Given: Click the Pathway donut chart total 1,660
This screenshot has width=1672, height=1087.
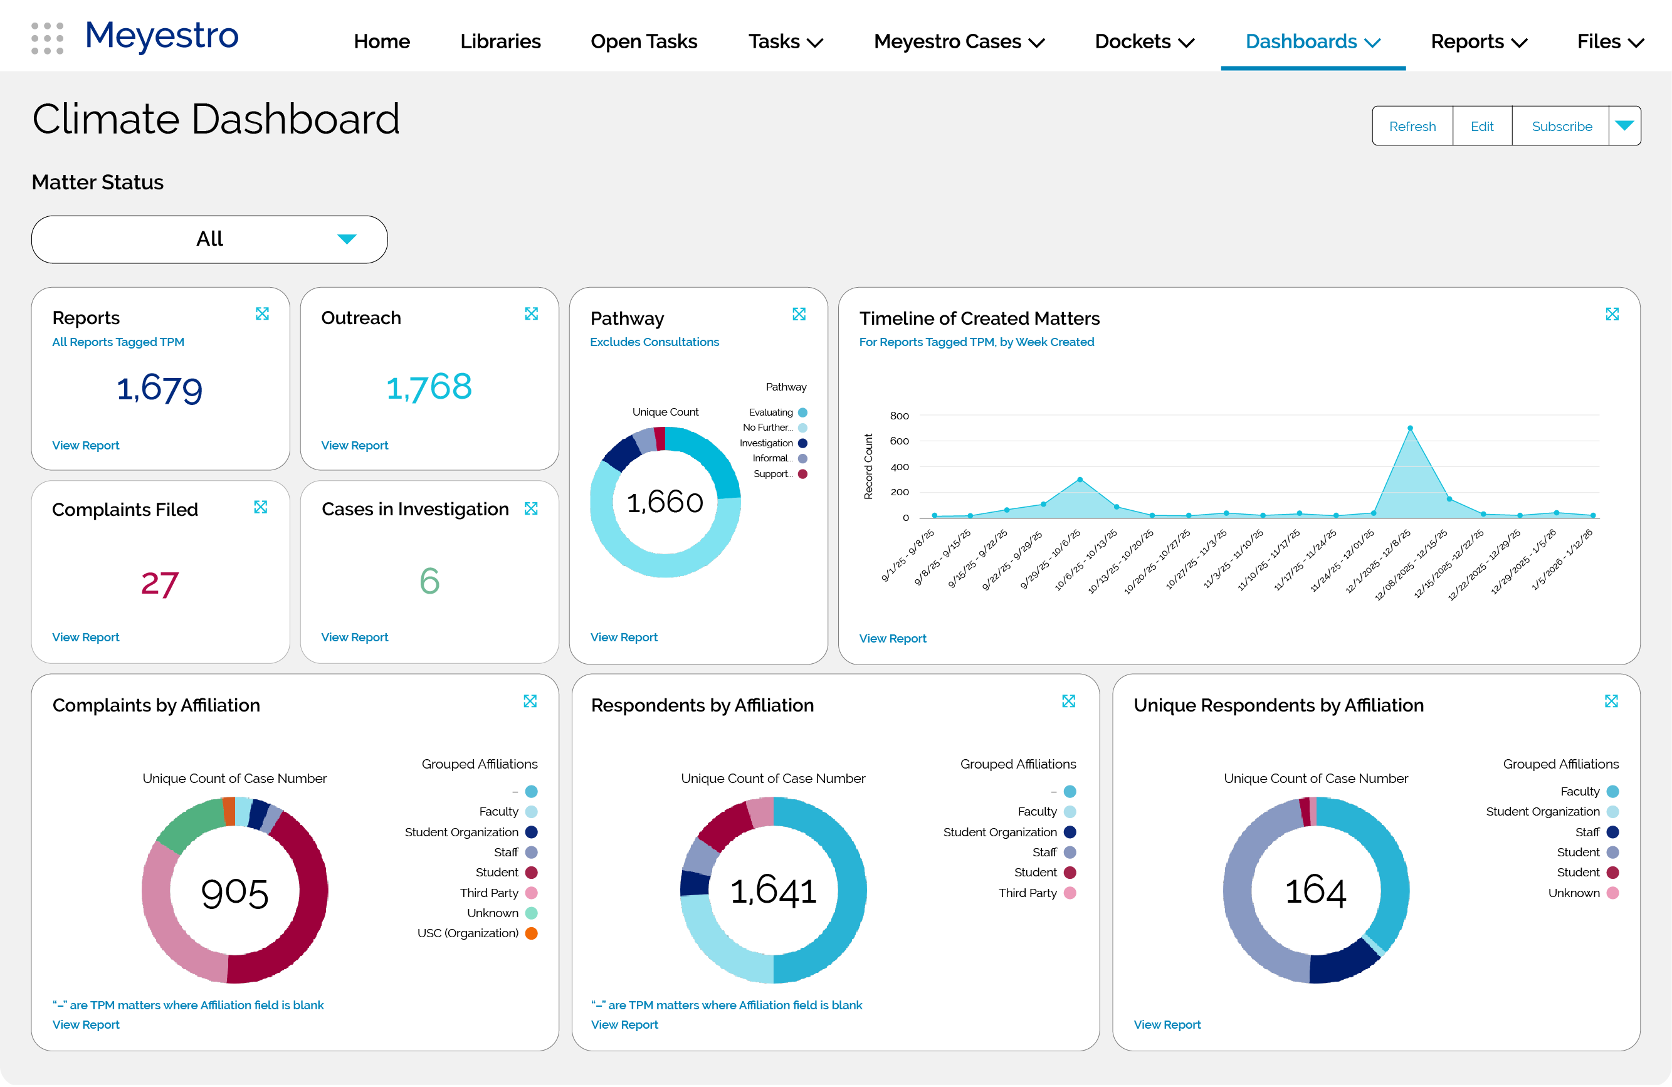Looking at the screenshot, I should click(x=665, y=502).
